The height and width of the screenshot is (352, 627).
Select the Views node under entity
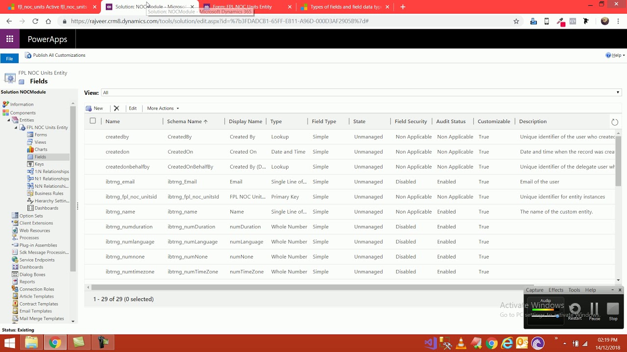tap(40, 142)
